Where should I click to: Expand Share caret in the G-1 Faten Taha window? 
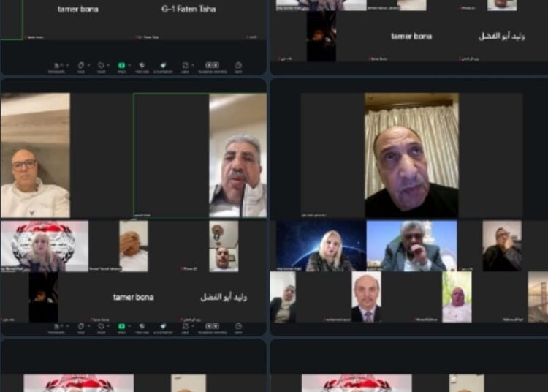point(129,65)
